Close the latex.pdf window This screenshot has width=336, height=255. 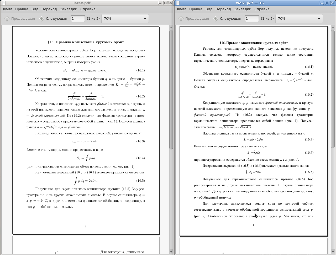[171, 3]
